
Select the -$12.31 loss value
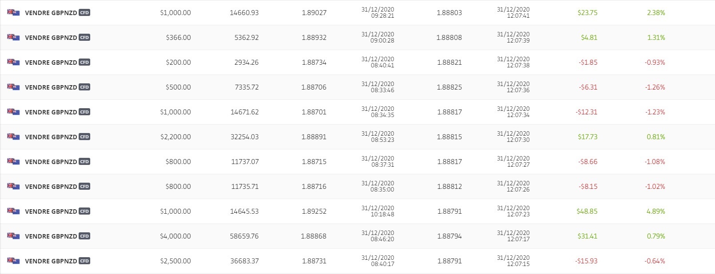(587, 112)
